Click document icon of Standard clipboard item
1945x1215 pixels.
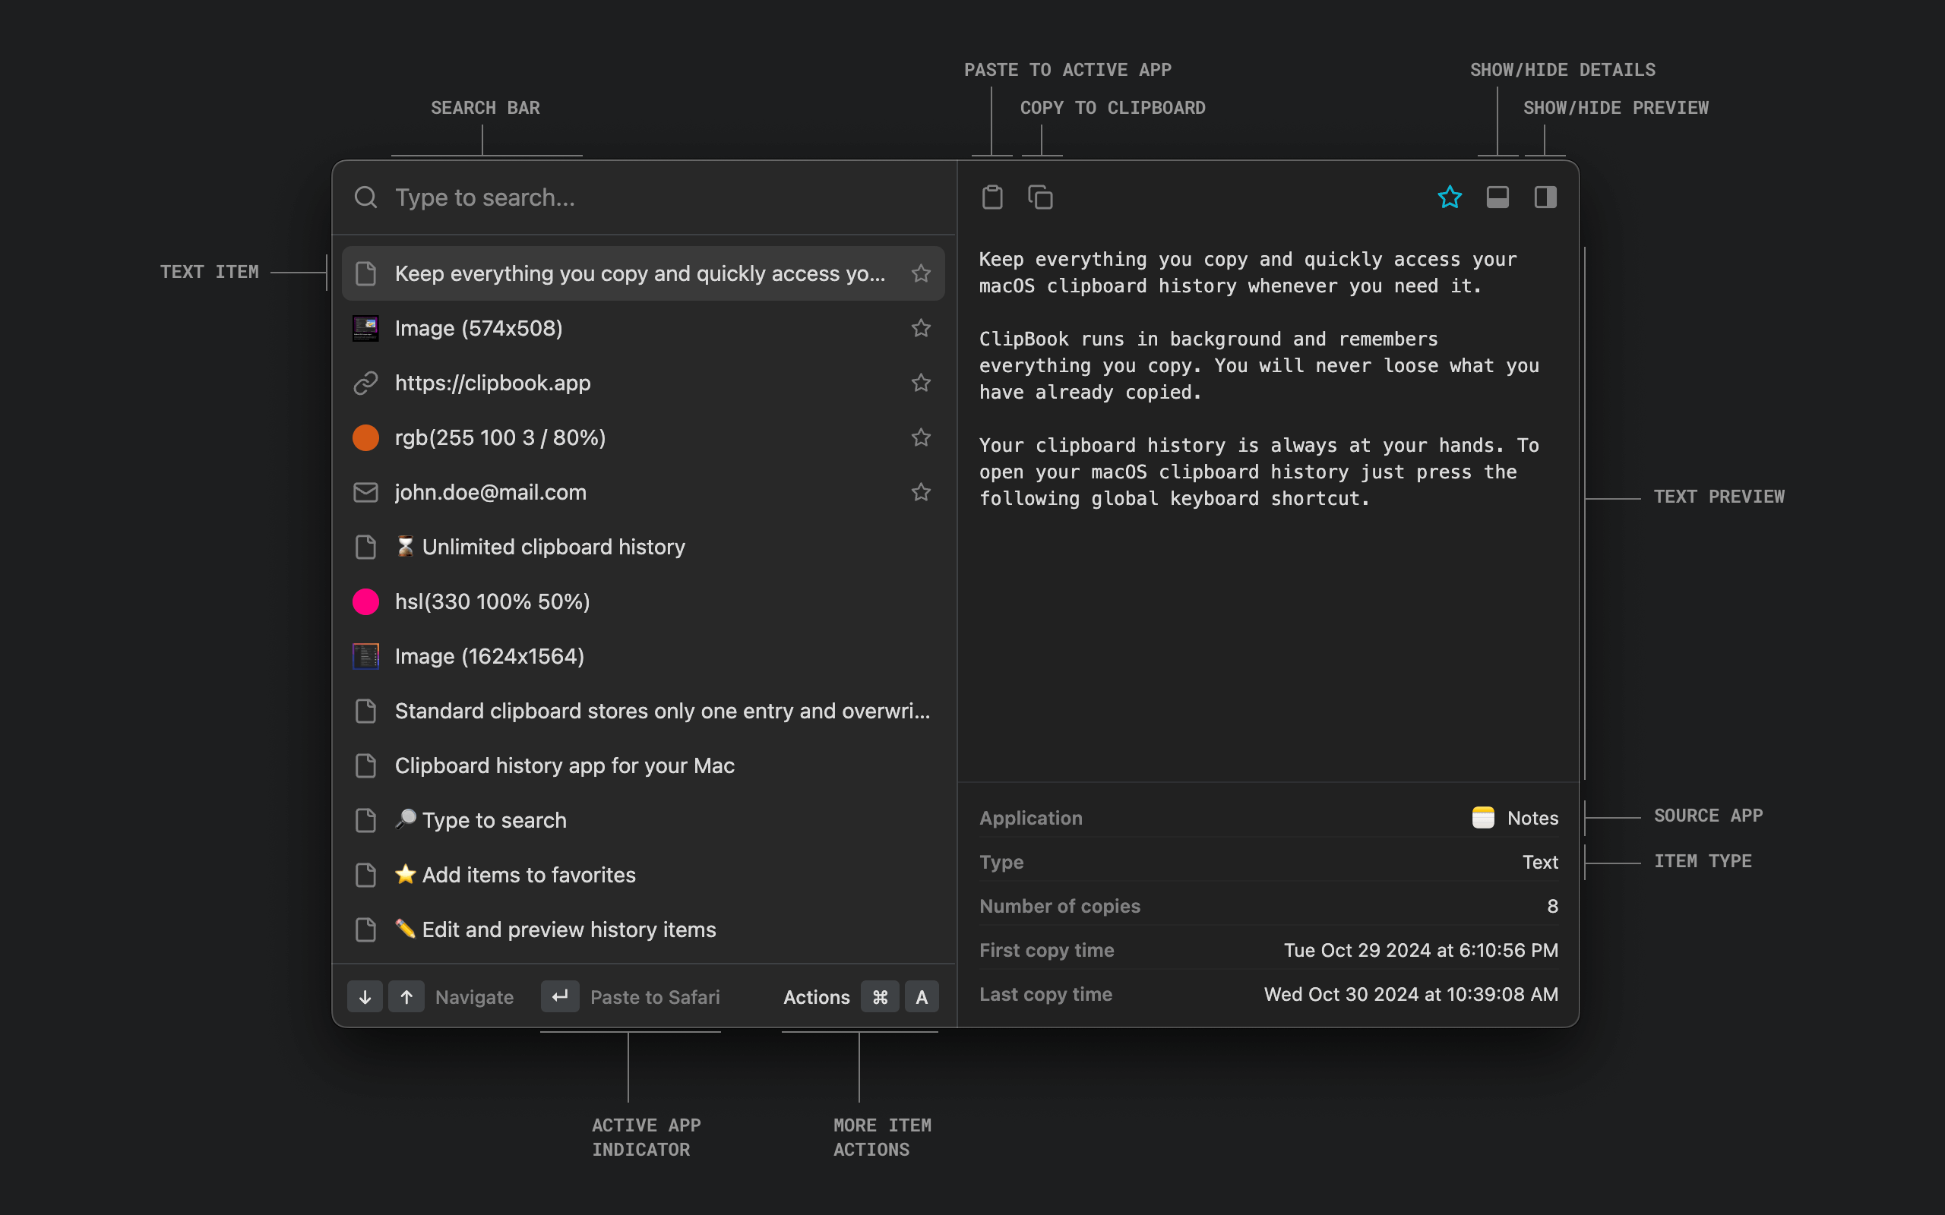[365, 710]
